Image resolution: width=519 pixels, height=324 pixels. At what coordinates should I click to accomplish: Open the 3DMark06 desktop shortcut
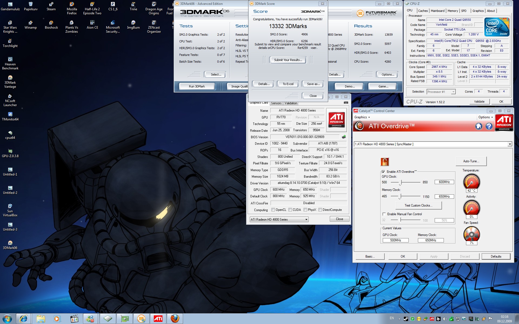point(10,245)
